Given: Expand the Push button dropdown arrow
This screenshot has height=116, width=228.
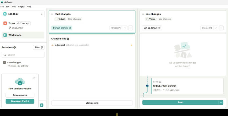Looking at the screenshot, I should click(221, 102).
